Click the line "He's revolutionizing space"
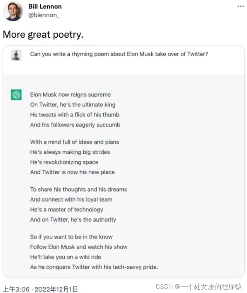 pos(64,162)
